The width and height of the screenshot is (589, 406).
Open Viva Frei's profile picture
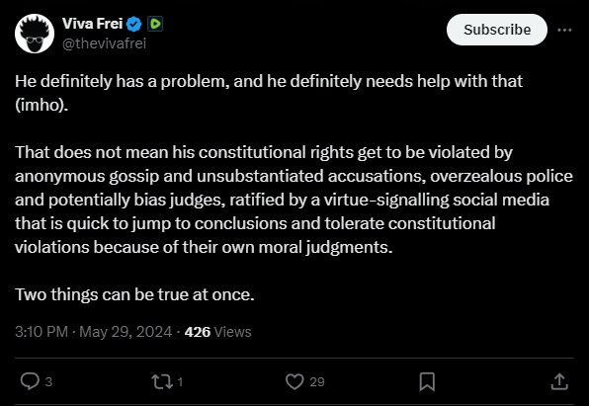(x=35, y=34)
